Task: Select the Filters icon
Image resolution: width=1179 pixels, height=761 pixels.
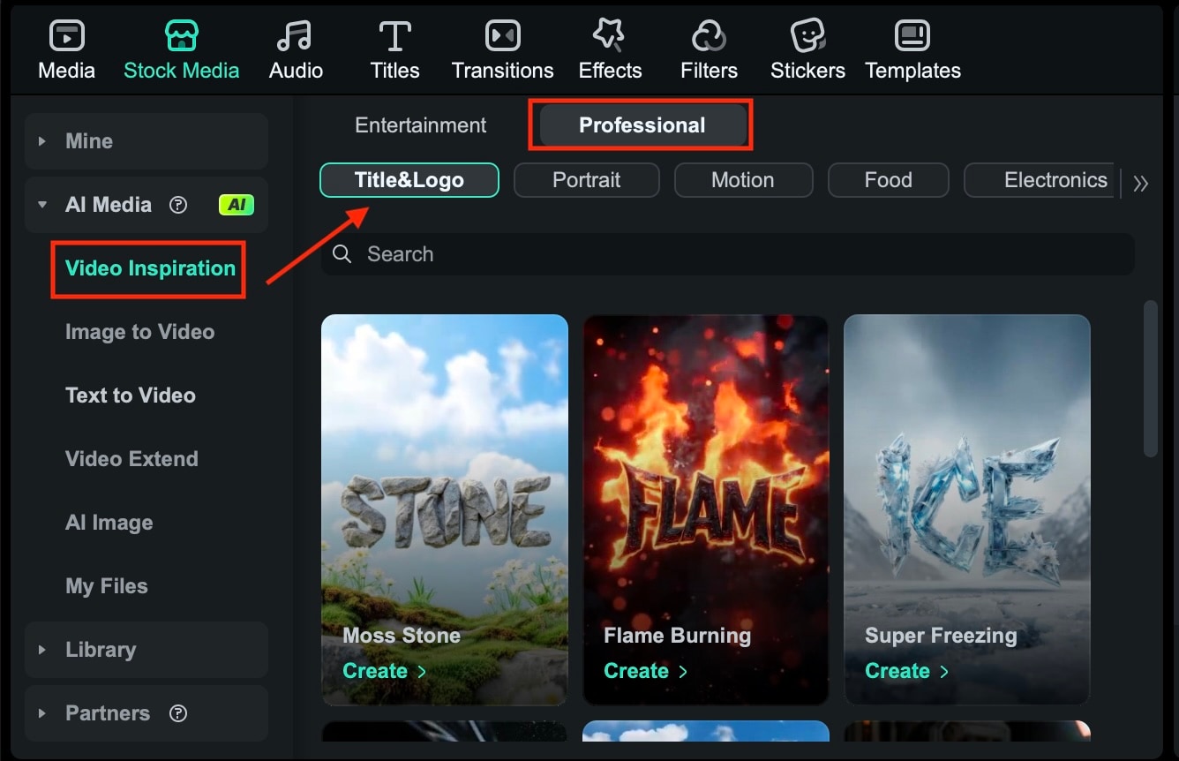Action: coord(709,49)
